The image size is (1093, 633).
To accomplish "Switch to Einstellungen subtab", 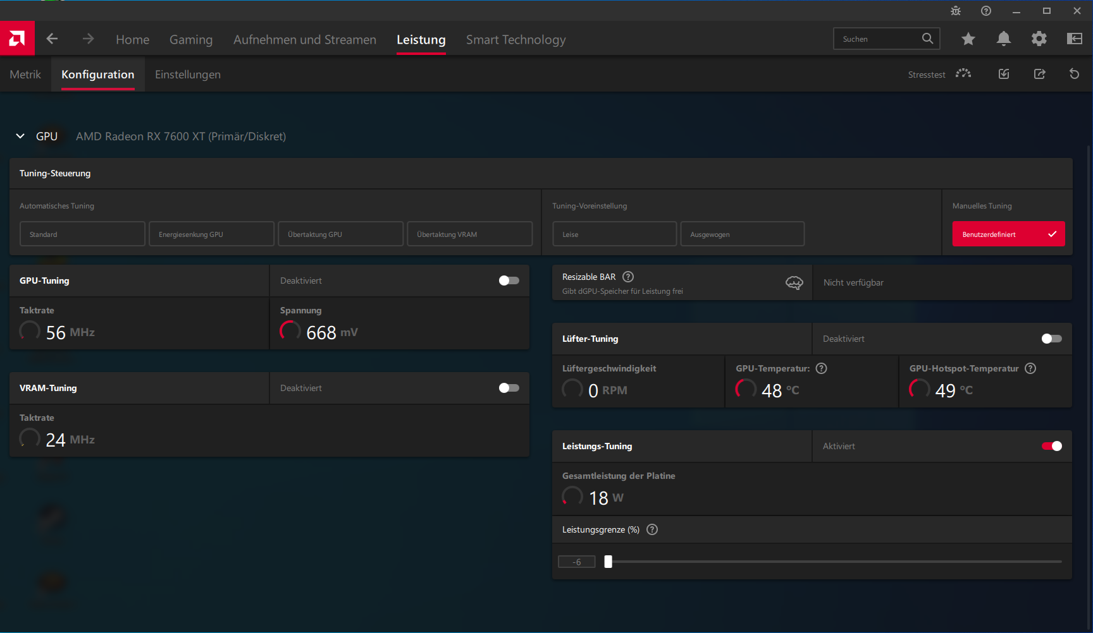I will (188, 74).
